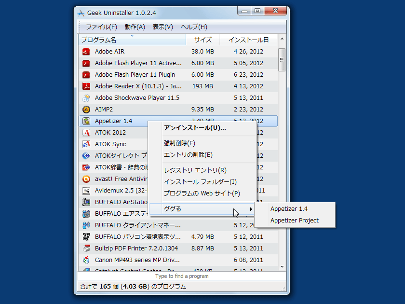Click the Canon MP493 series icon
Viewport: 405px width, 304px height.
[86, 260]
